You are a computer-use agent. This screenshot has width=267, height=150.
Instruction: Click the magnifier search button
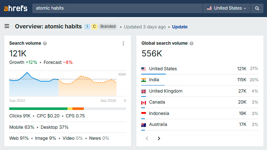pyautogui.click(x=257, y=8)
